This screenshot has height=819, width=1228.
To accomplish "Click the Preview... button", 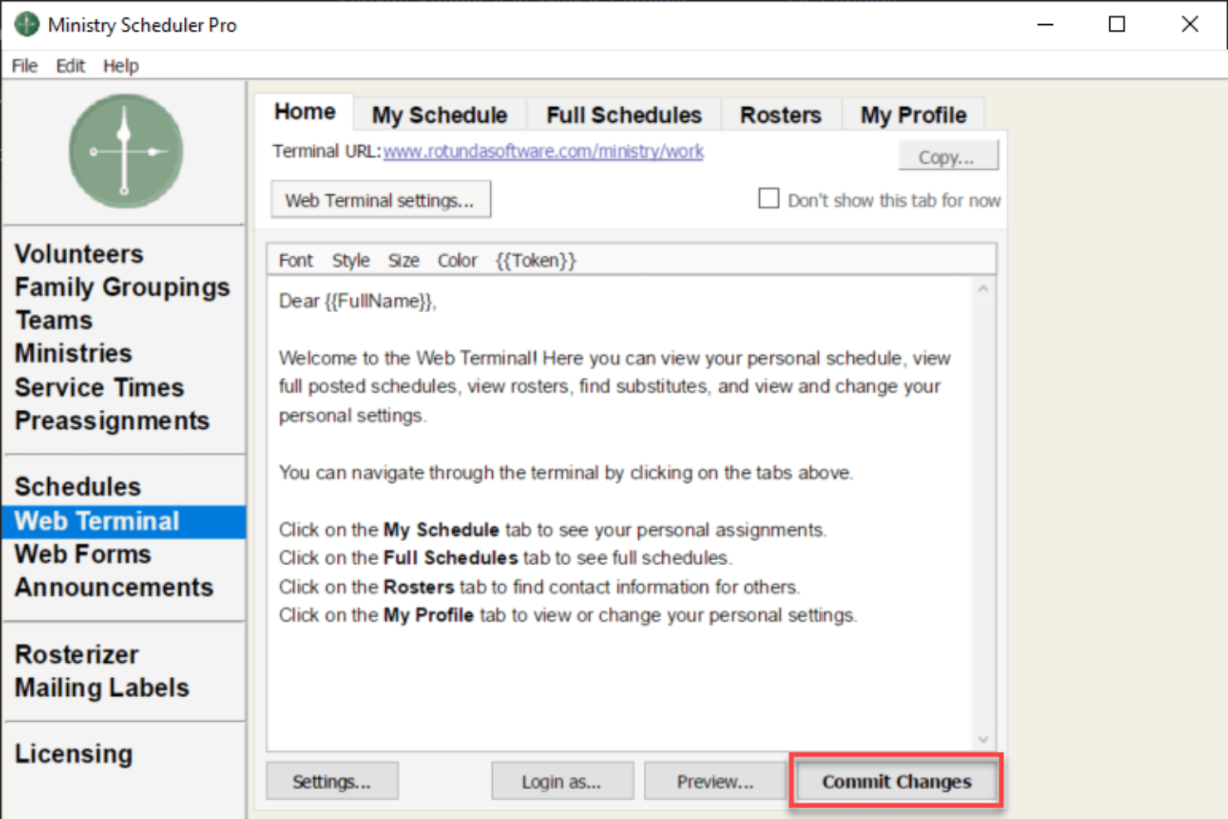I will (714, 782).
